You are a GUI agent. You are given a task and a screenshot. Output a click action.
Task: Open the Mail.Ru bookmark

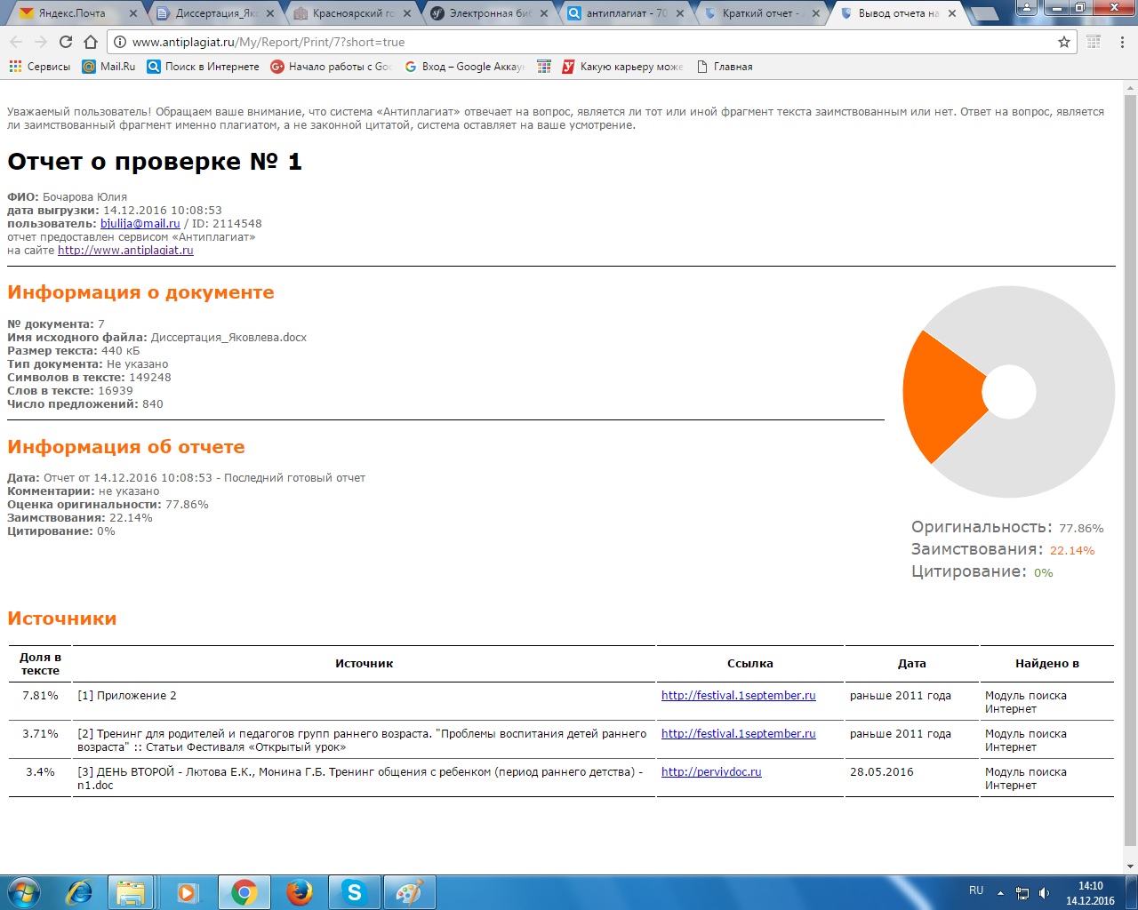pos(108,67)
